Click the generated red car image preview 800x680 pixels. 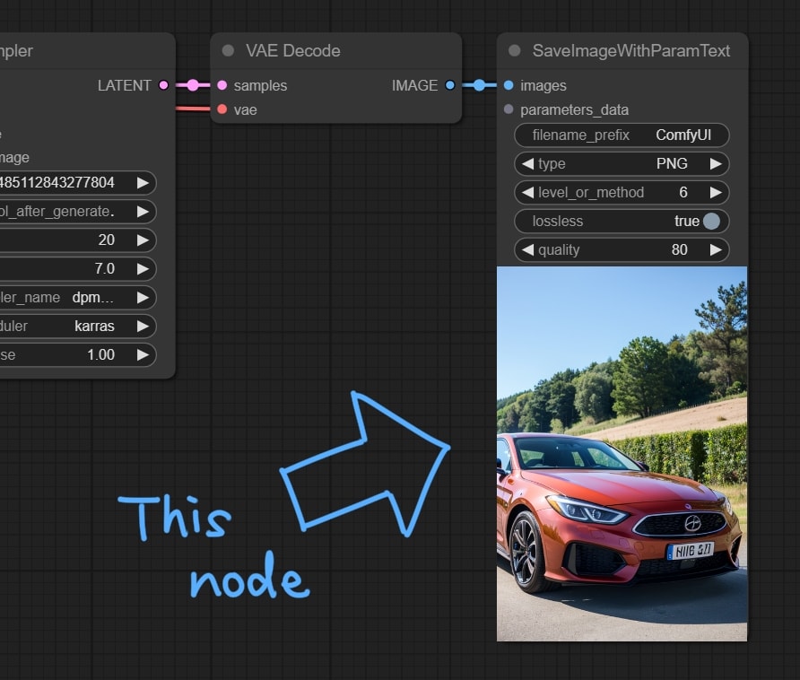pos(622,453)
